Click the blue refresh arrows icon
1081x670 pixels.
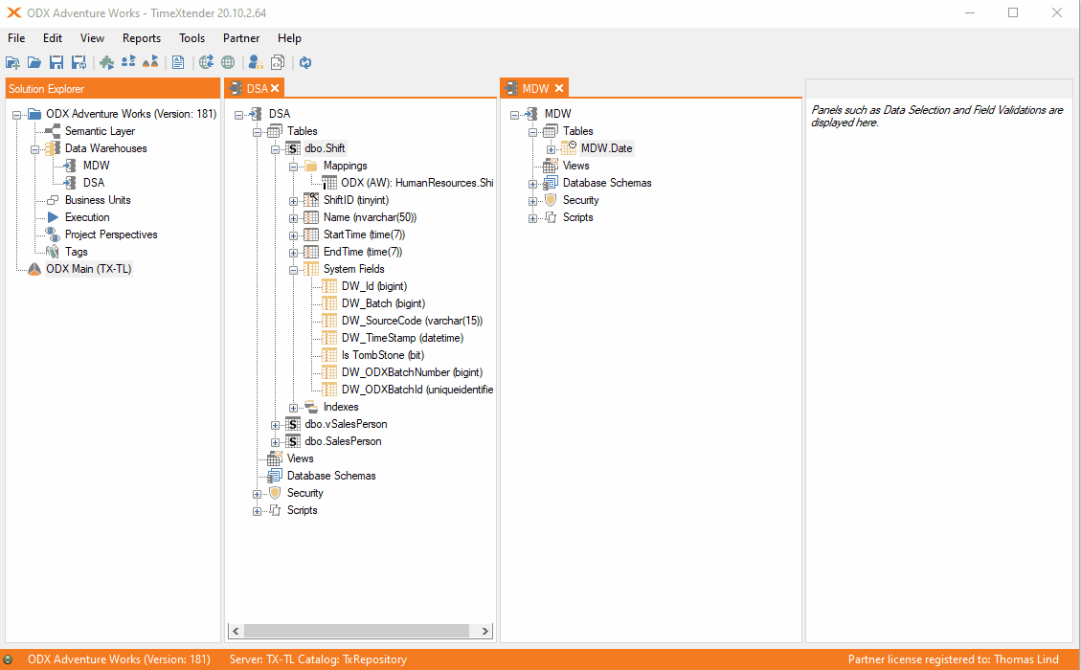tap(305, 63)
